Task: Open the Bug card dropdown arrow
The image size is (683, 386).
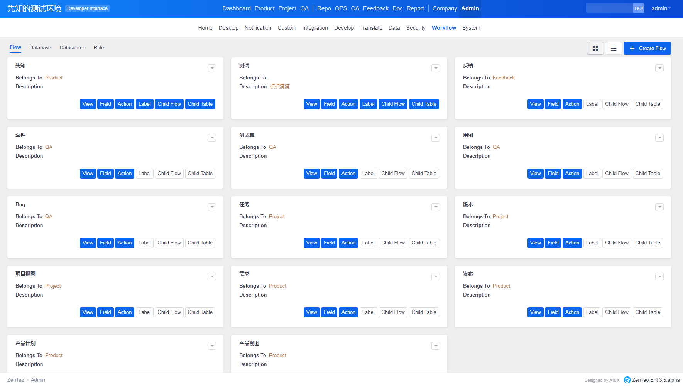Action: pyautogui.click(x=212, y=207)
